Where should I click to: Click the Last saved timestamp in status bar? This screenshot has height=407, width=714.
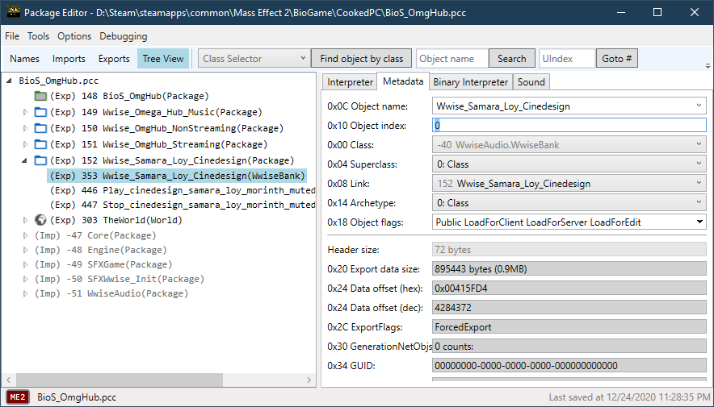pyautogui.click(x=628, y=397)
